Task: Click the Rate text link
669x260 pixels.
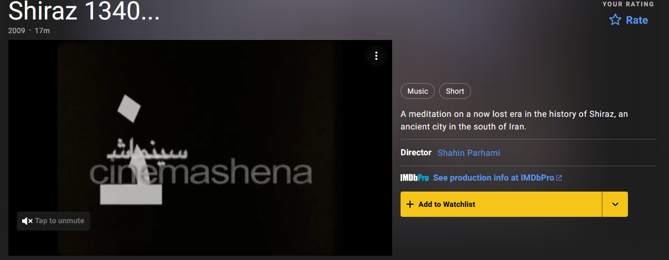Action: click(x=636, y=20)
